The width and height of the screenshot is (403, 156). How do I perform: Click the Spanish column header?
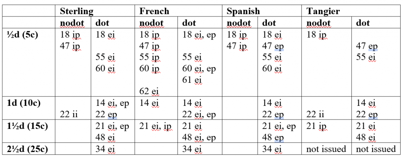[243, 11]
